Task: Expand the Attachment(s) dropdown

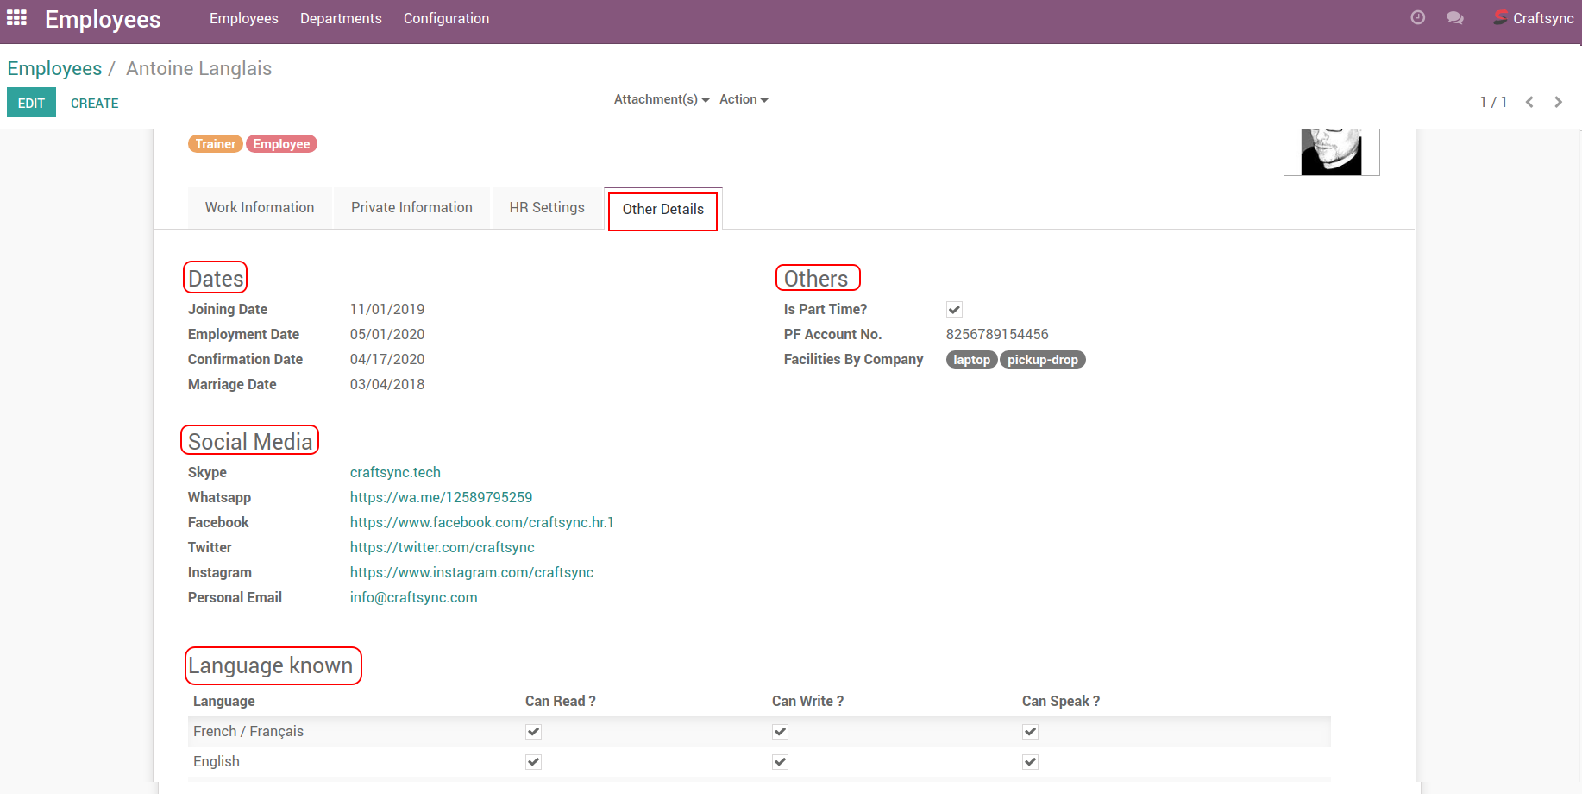Action: (x=661, y=99)
